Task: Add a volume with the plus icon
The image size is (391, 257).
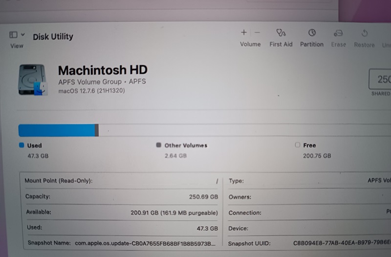Action: click(243, 32)
